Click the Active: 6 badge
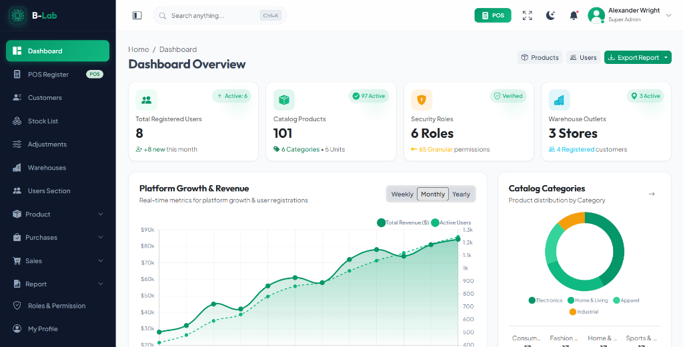Viewport: 683px width, 347px height. 231,96
